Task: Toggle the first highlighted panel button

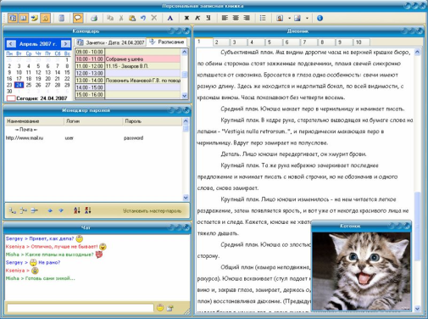Action: pos(13,18)
